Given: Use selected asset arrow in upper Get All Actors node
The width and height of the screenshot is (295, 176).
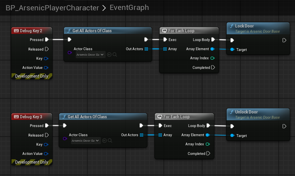Looking at the screenshot, I should [109, 55].
